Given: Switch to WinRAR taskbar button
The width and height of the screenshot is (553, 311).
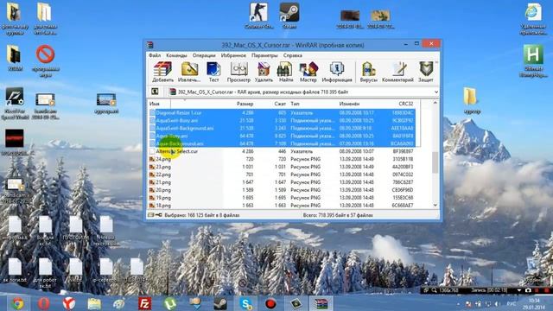Looking at the screenshot, I should point(321,303).
